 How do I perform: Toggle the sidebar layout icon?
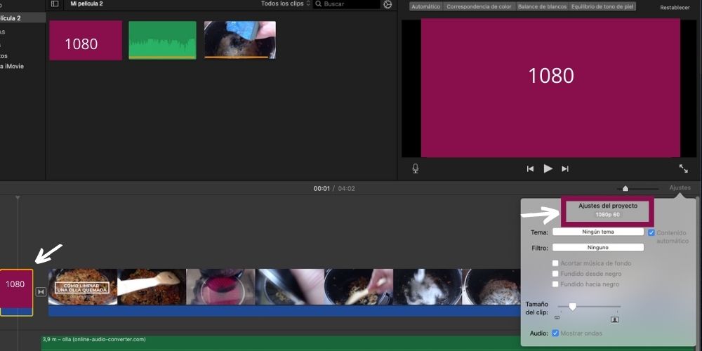55,4
